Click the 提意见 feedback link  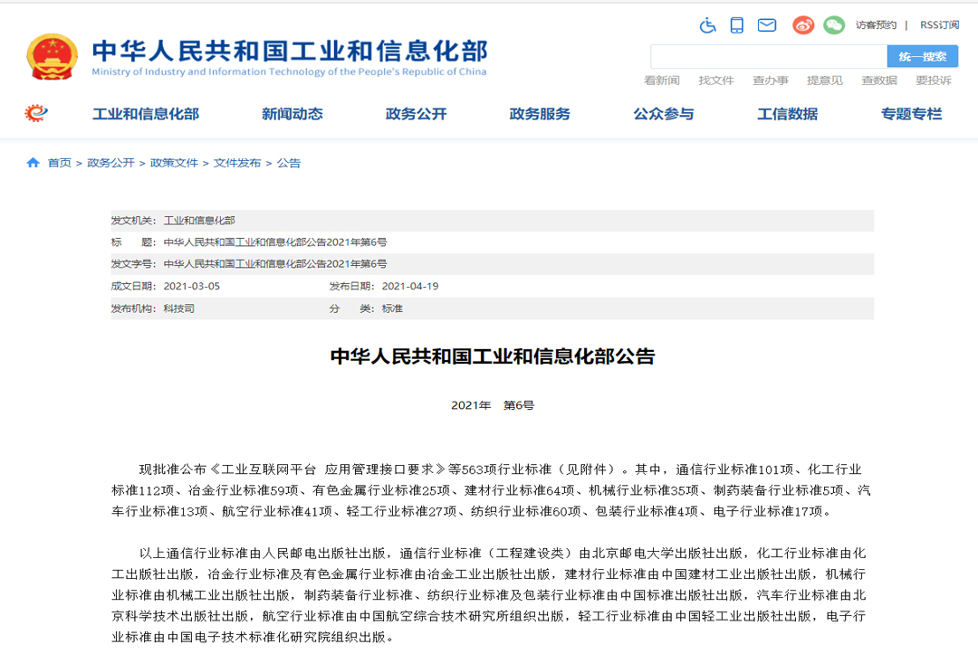[825, 80]
